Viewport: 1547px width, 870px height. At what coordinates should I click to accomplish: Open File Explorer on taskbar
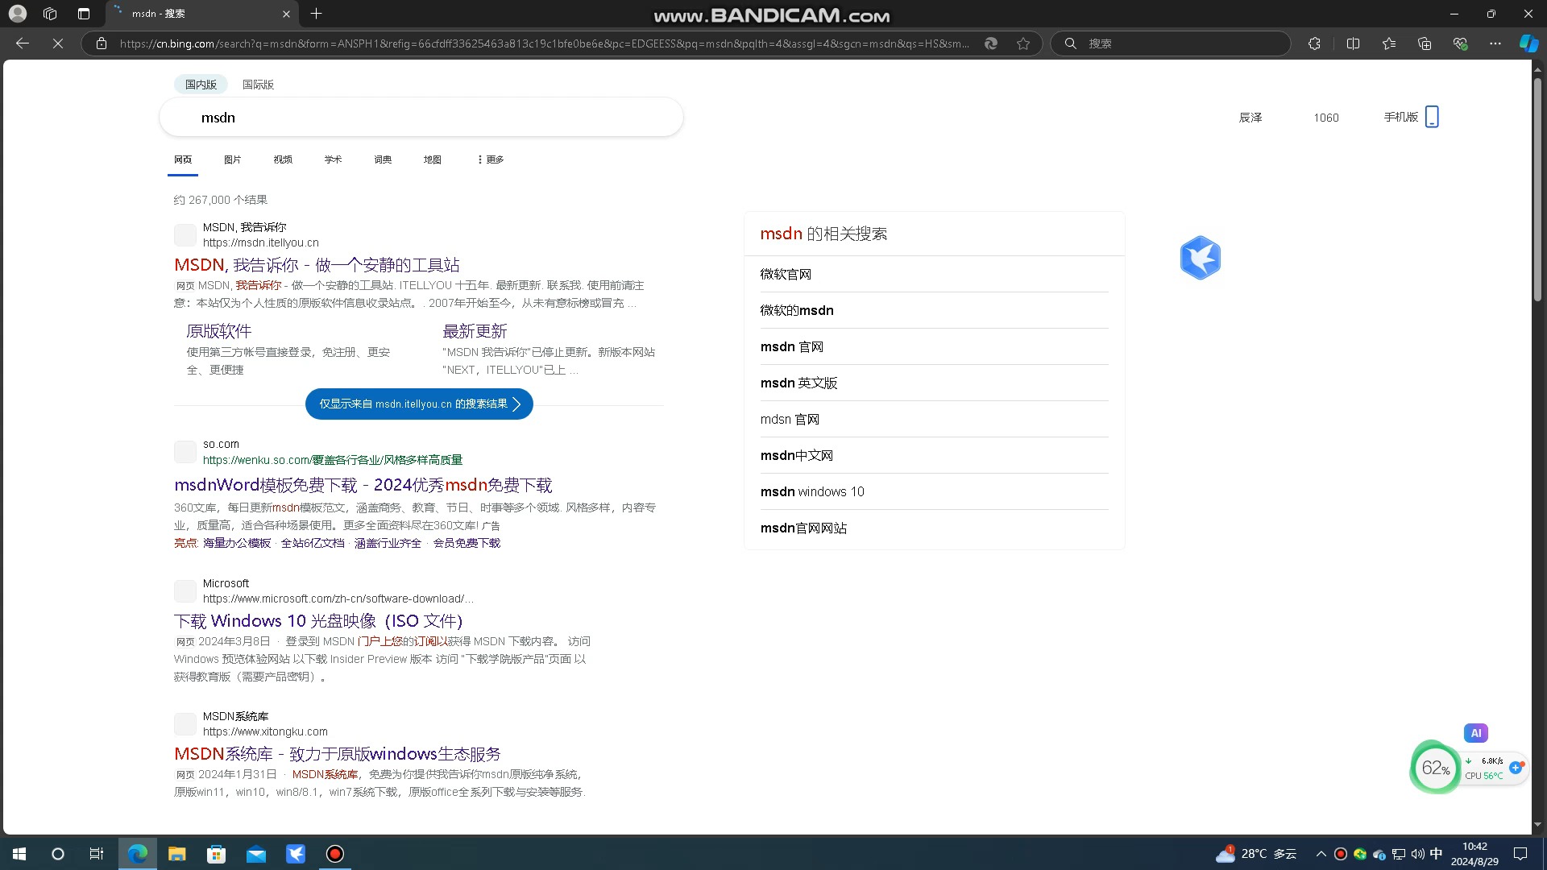[x=176, y=854]
